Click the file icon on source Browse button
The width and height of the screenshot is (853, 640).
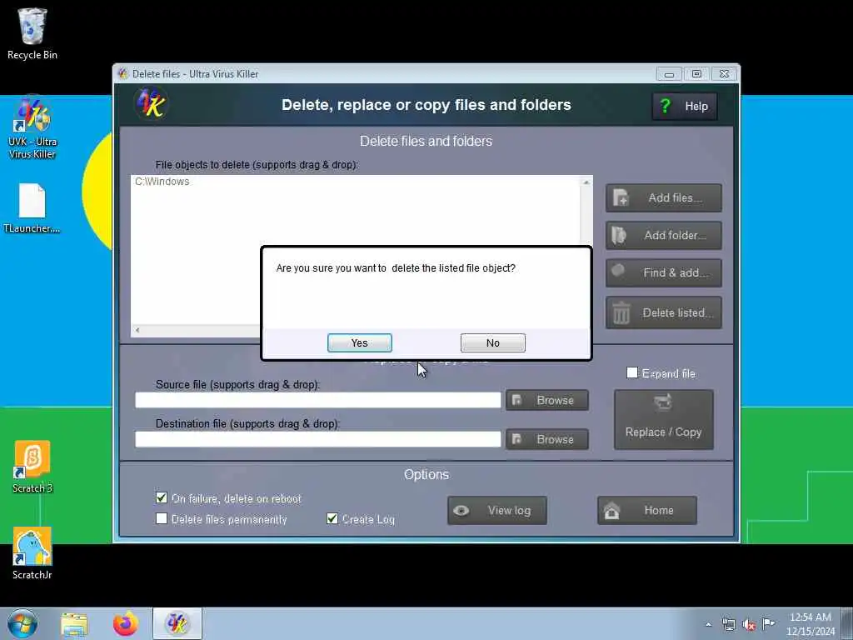tap(516, 400)
